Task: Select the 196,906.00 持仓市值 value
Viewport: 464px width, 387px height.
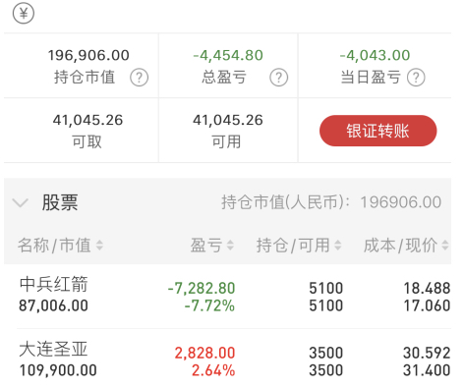Action: (88, 55)
